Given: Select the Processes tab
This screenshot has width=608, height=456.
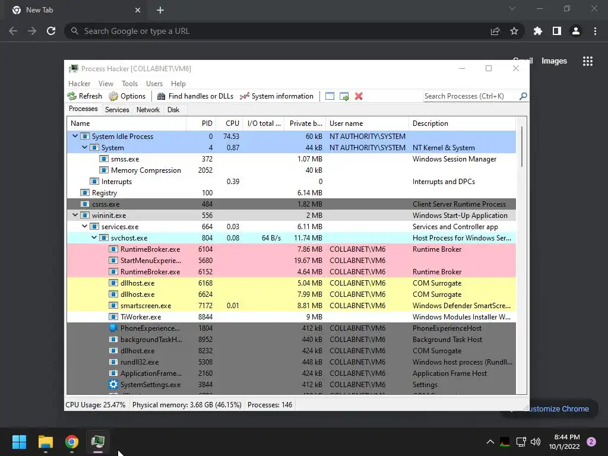Looking at the screenshot, I should coord(83,109).
